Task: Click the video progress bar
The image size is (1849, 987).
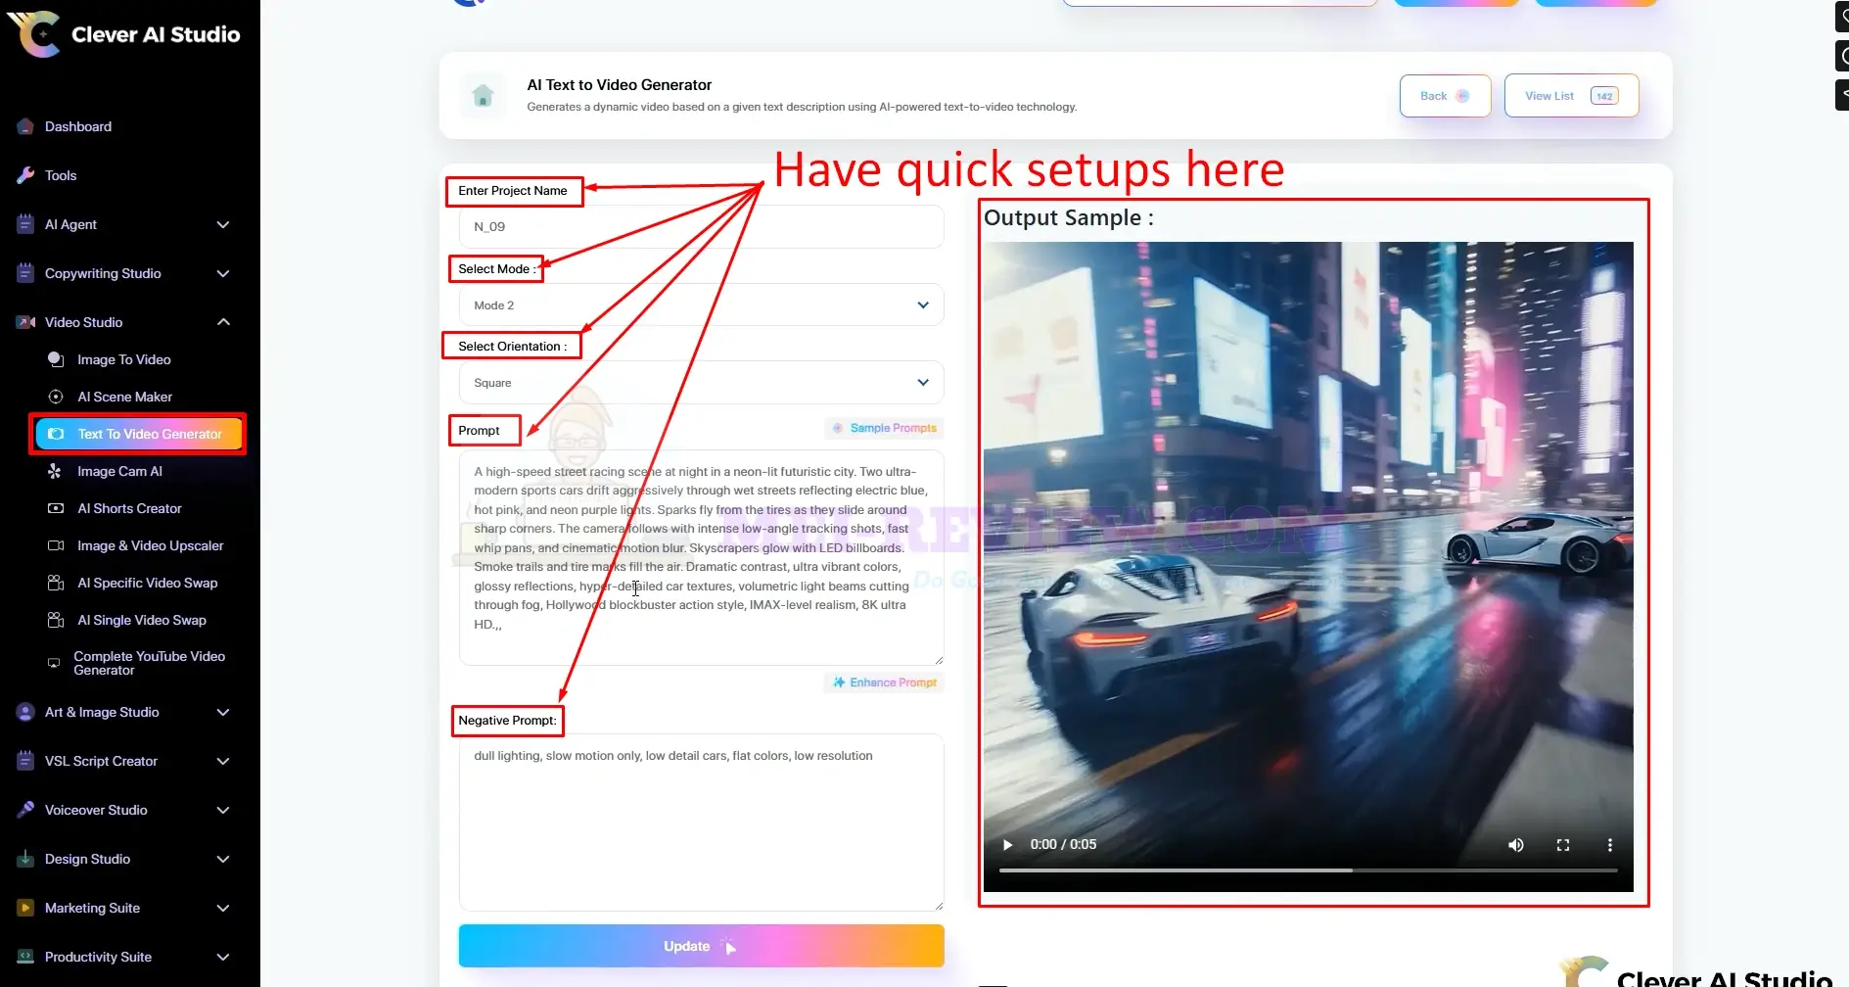Action: [x=1308, y=870]
